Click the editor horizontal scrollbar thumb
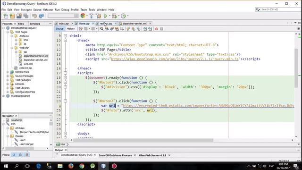The width and height of the screenshot is (302, 170). 143,140
